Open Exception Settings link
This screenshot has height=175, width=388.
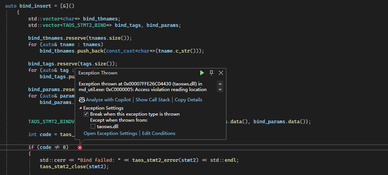110,133
